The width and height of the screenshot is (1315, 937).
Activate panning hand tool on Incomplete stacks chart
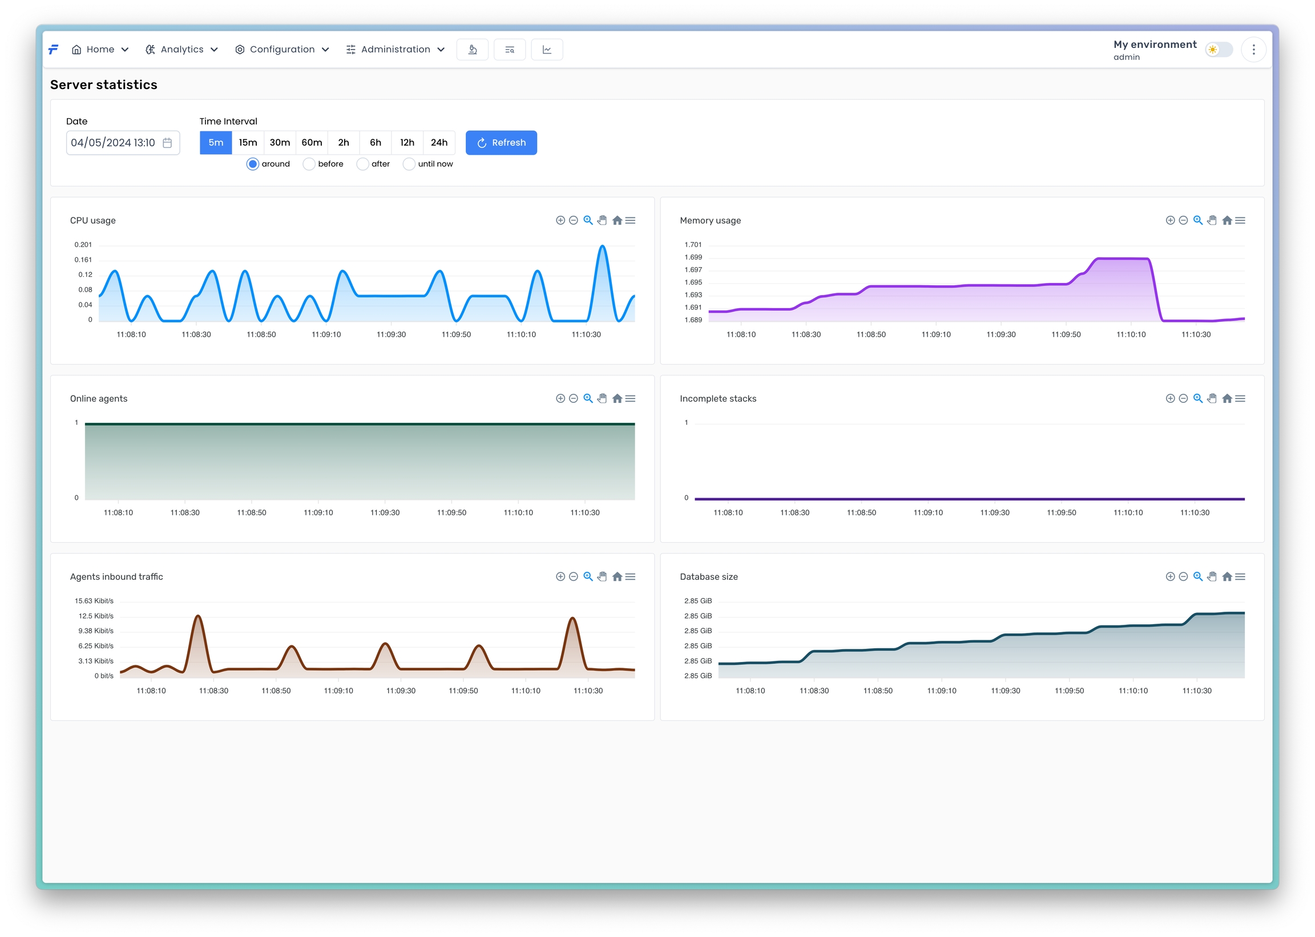tap(1212, 399)
